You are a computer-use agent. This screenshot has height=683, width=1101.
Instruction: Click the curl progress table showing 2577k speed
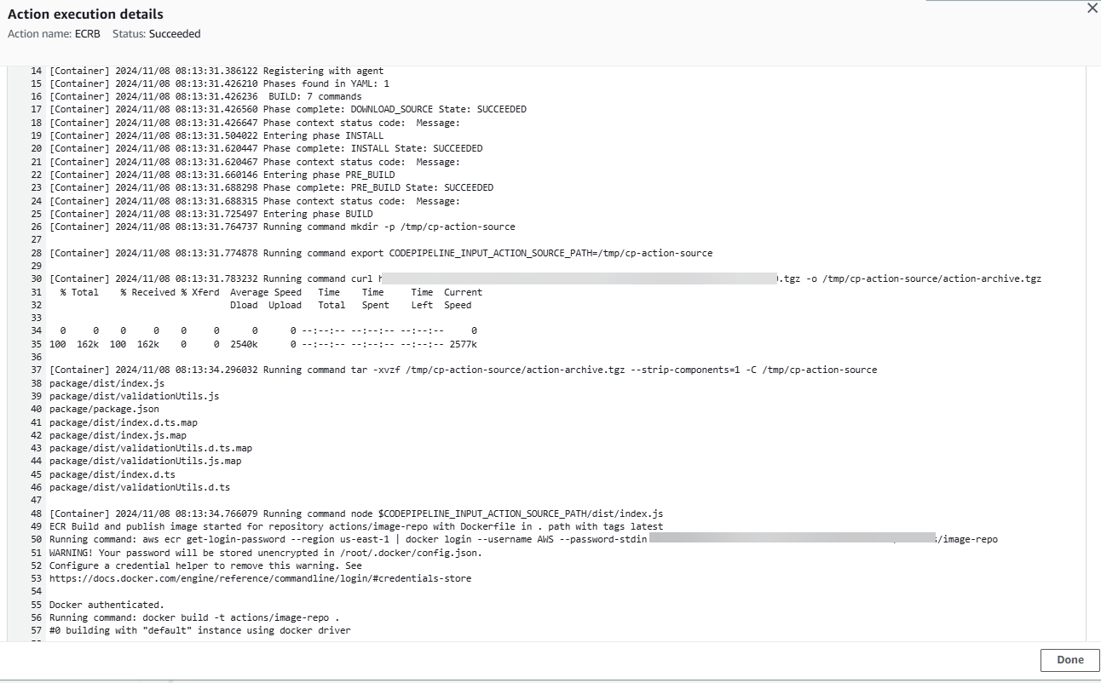click(256, 343)
